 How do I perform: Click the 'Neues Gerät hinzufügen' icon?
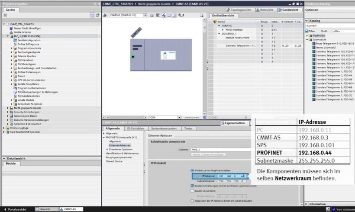coord(11,28)
